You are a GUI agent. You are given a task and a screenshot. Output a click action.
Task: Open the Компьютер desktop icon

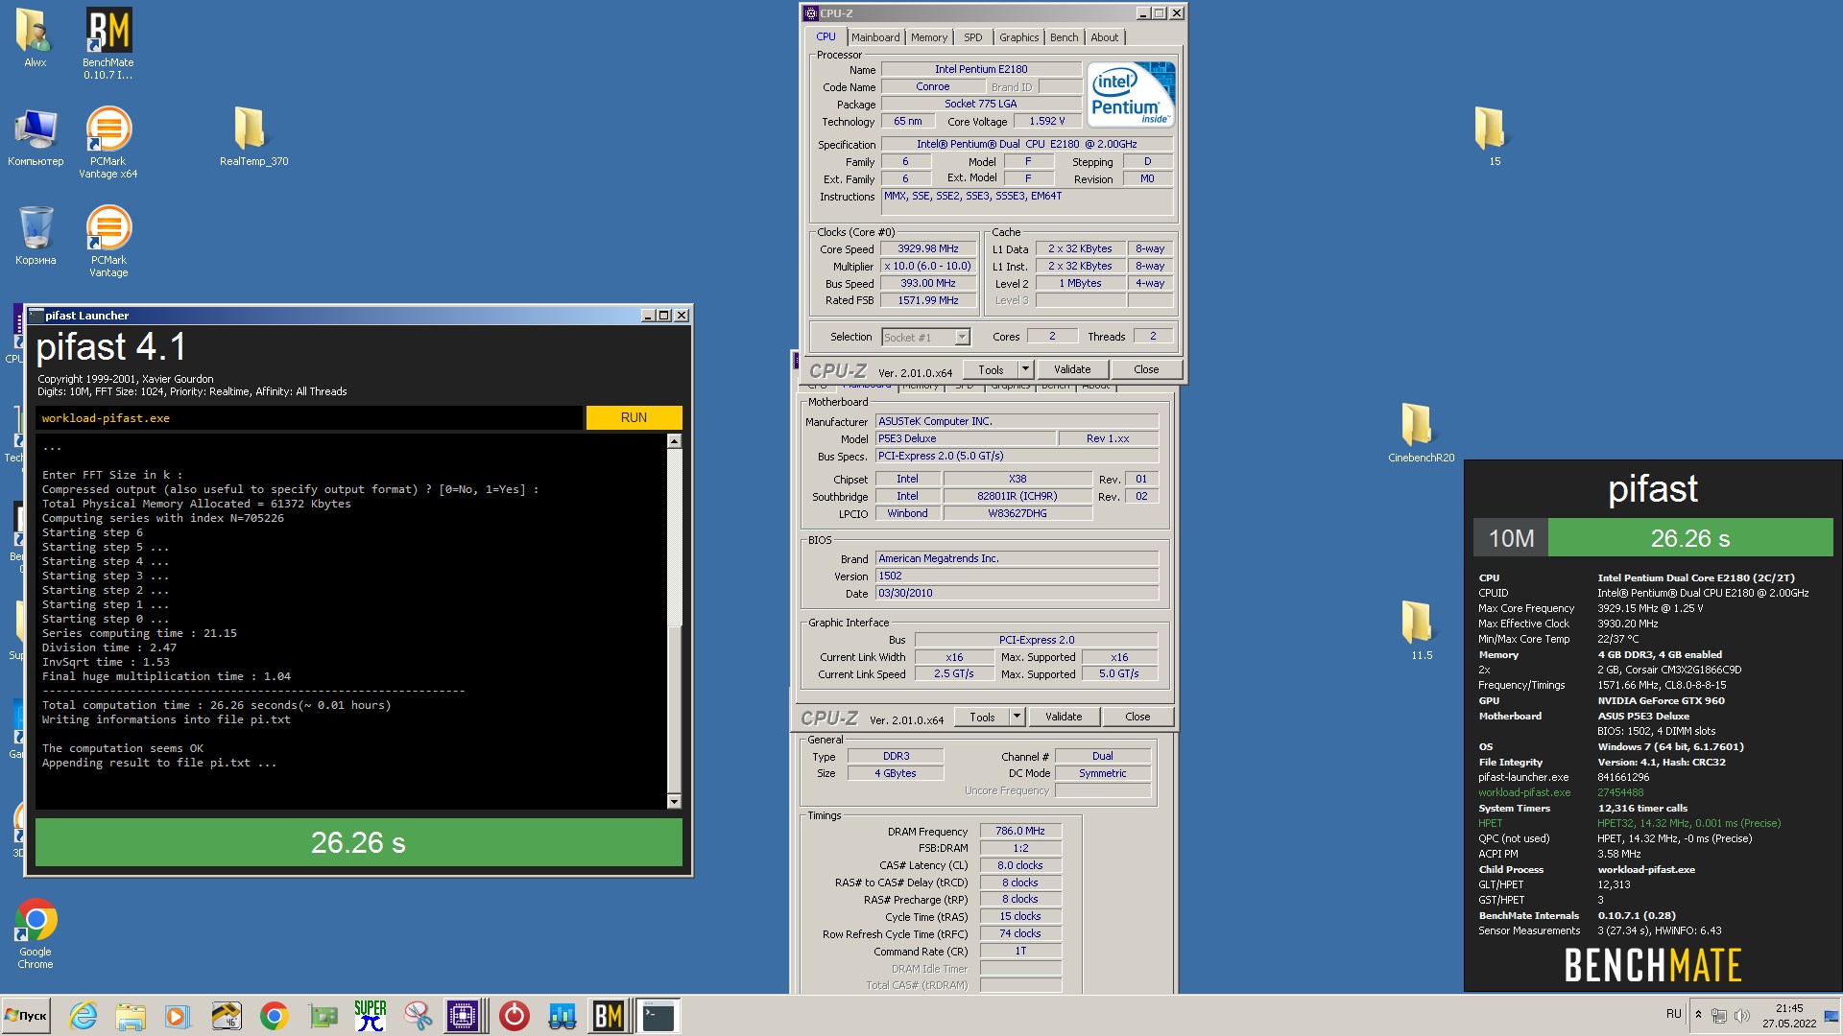point(36,137)
